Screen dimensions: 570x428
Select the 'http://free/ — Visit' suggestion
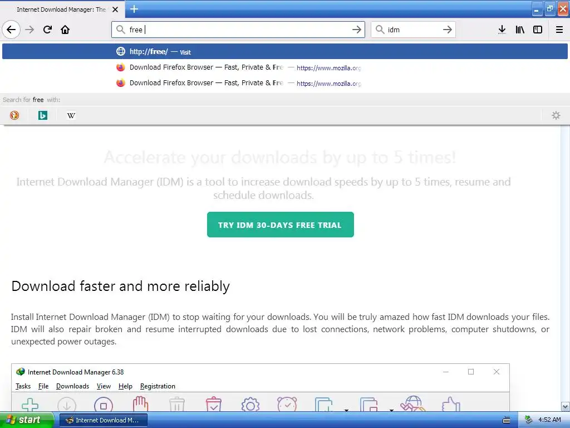[x=284, y=51]
